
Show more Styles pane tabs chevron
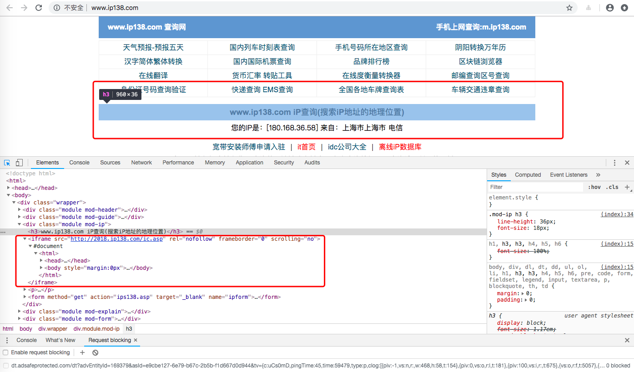click(598, 175)
